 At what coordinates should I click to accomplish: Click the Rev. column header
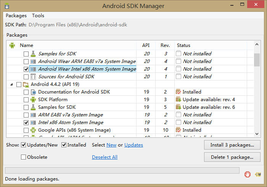tap(165, 45)
